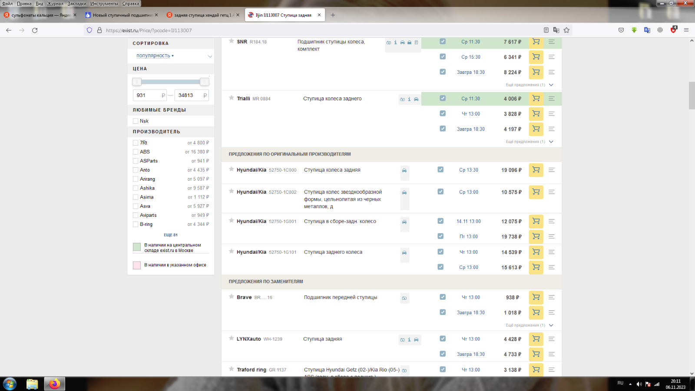The height and width of the screenshot is (391, 695).
Task: Reload the current page
Action: pyautogui.click(x=35, y=30)
